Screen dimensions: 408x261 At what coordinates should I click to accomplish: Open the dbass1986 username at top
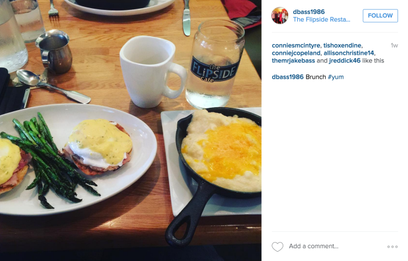click(308, 12)
